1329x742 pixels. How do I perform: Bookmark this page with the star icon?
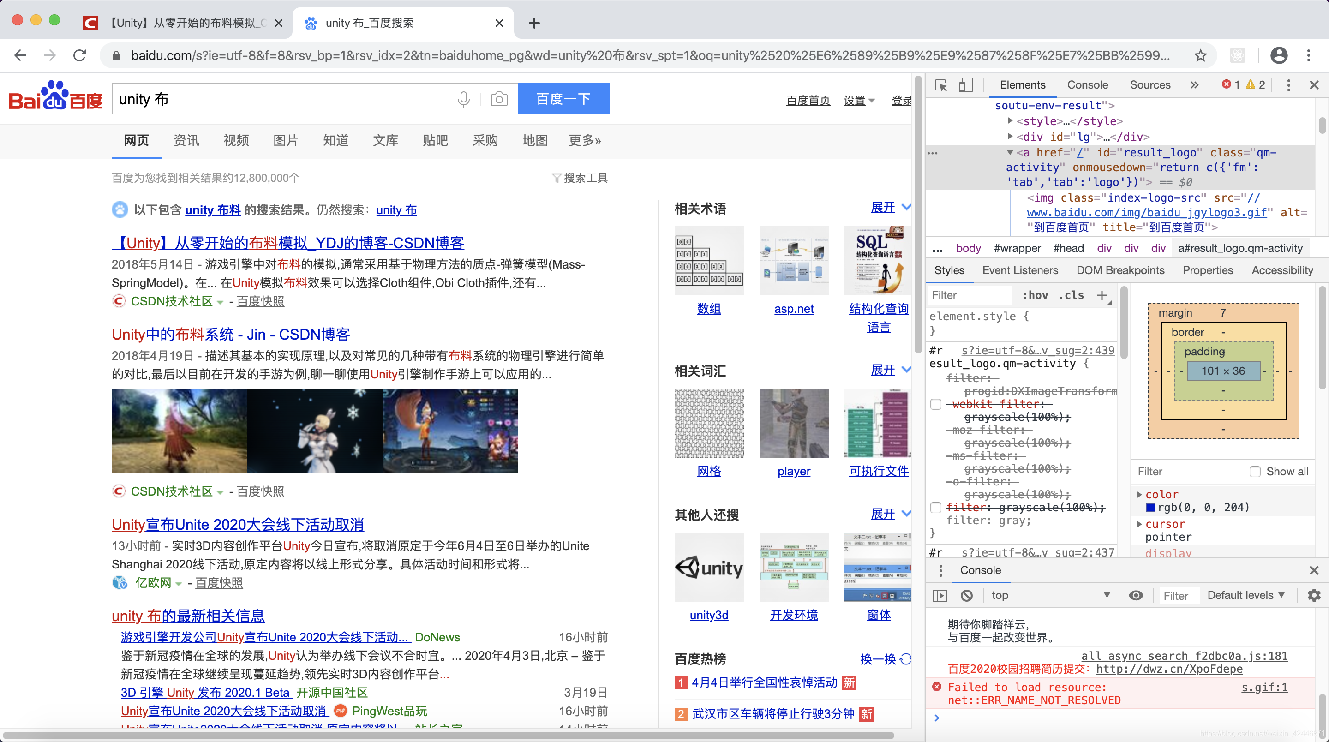tap(1200, 55)
